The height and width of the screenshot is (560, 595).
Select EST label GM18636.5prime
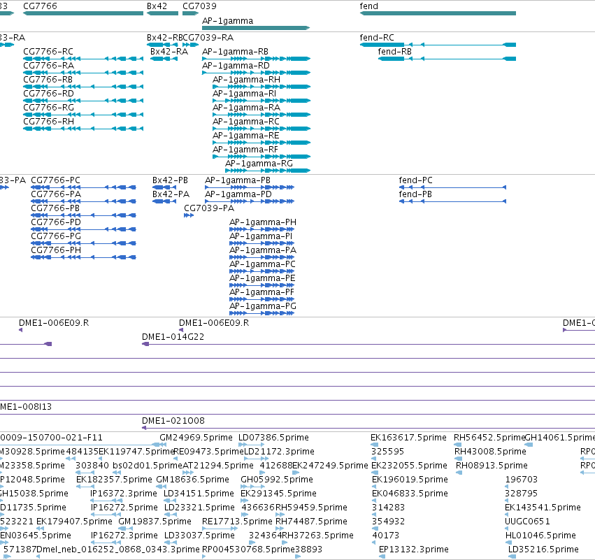[193, 480]
